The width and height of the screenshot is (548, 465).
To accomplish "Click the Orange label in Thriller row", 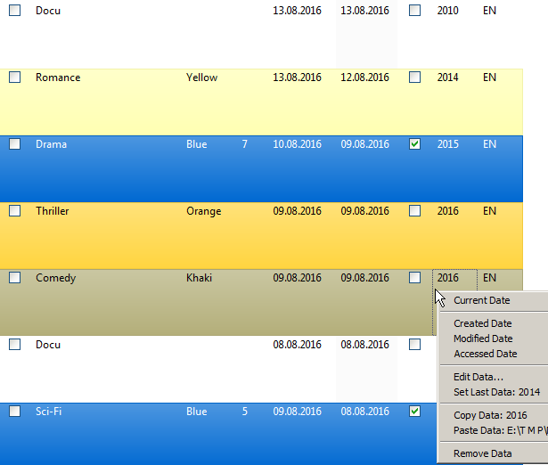I will pos(203,211).
